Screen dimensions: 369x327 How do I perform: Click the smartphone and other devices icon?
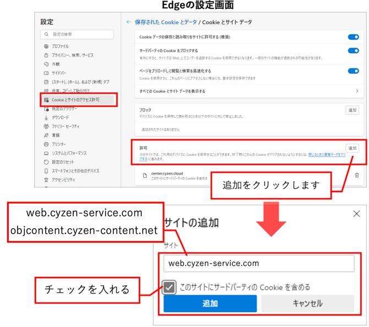pyautogui.click(x=46, y=171)
